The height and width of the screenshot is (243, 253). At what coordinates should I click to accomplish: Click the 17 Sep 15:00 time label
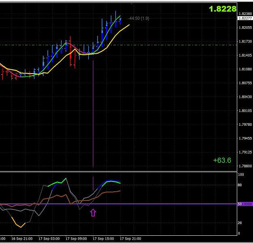click(103, 239)
